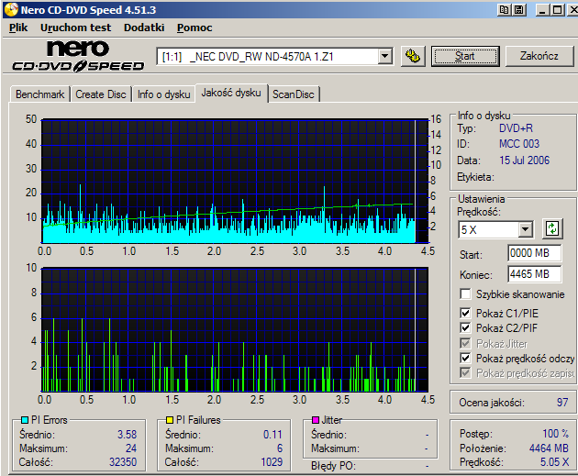Click the PI Failures Średnio value 0.11
Screen dimensions: 578x476
(272, 435)
